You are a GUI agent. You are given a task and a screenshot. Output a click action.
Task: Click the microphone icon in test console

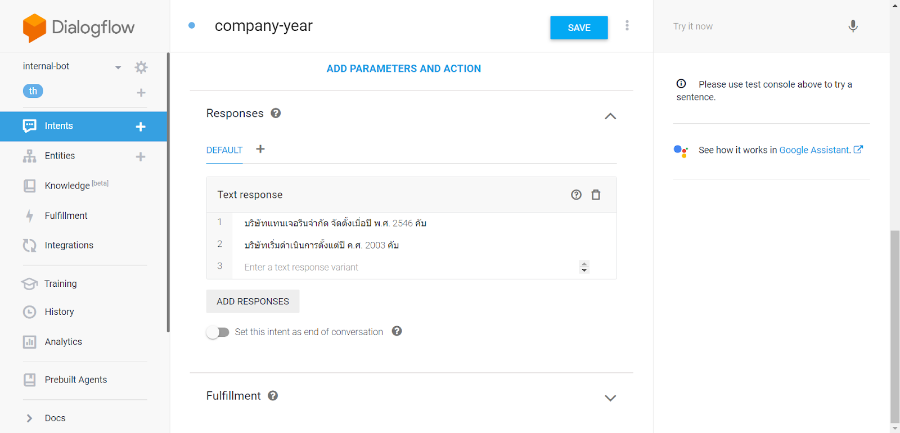click(853, 26)
